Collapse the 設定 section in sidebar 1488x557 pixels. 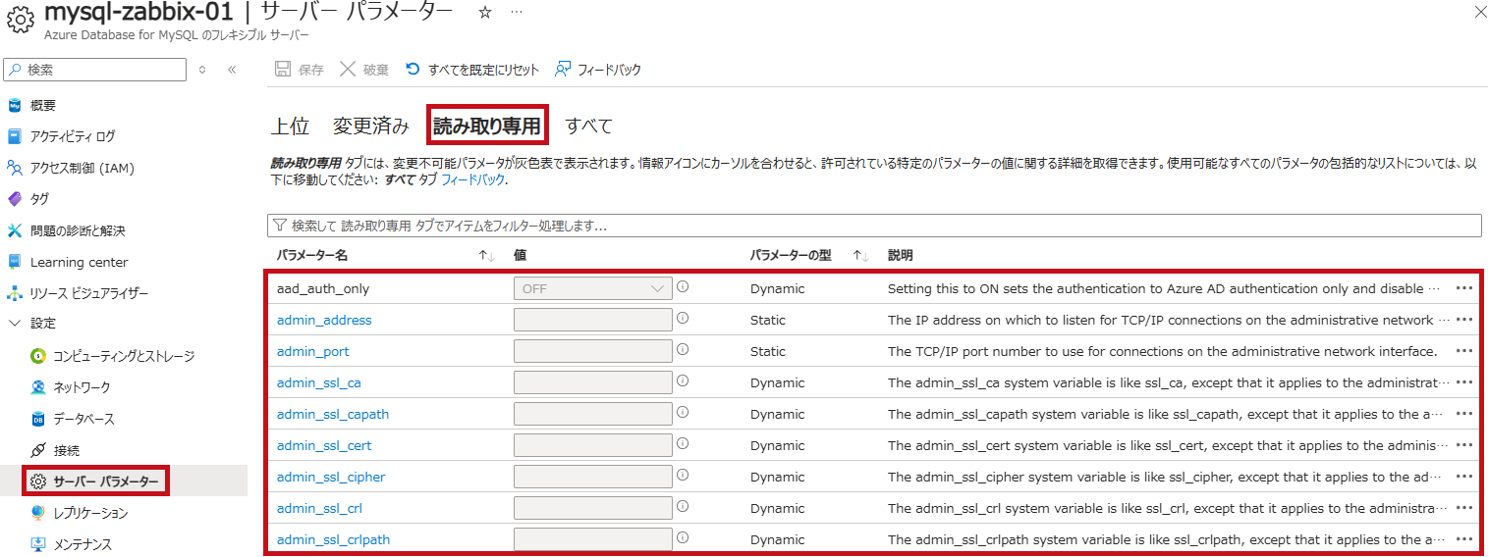click(x=14, y=324)
